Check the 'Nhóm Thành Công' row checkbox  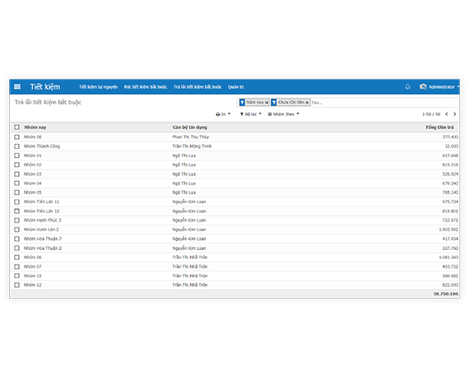click(x=17, y=146)
